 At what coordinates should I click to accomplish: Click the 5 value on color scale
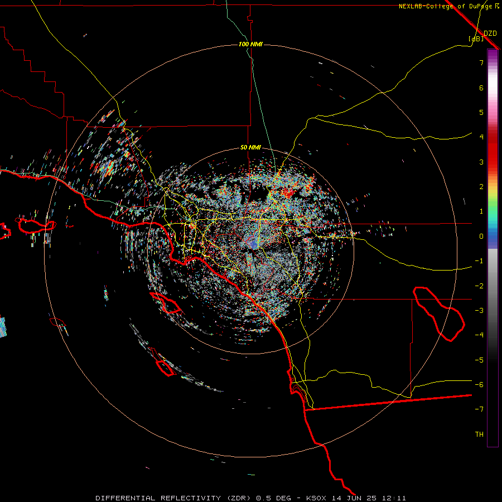tap(481, 112)
